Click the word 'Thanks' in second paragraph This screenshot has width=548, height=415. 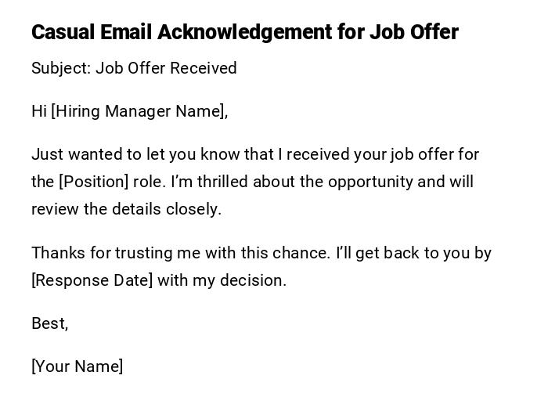click(57, 253)
